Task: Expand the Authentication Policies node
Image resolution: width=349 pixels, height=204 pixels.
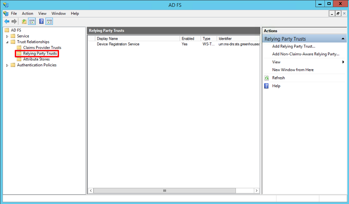Action: click(7, 65)
